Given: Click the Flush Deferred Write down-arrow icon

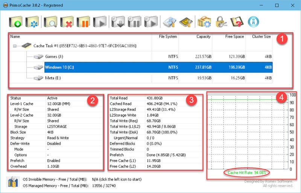Looking at the screenshot, I should click(118, 22).
